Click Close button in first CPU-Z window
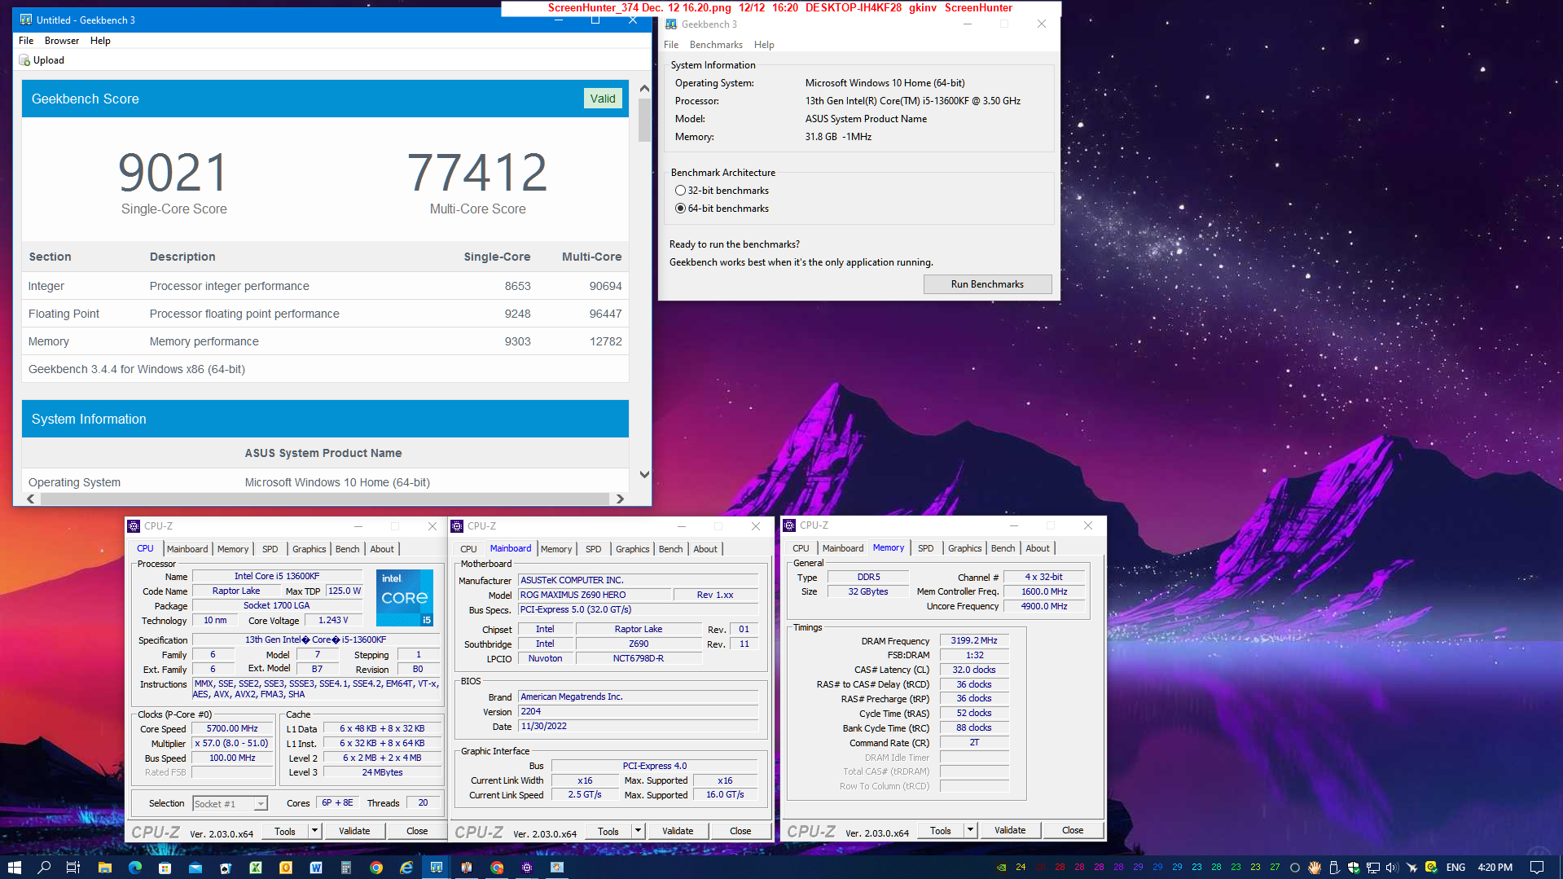Screen dimensions: 1563x879 [x=417, y=832]
